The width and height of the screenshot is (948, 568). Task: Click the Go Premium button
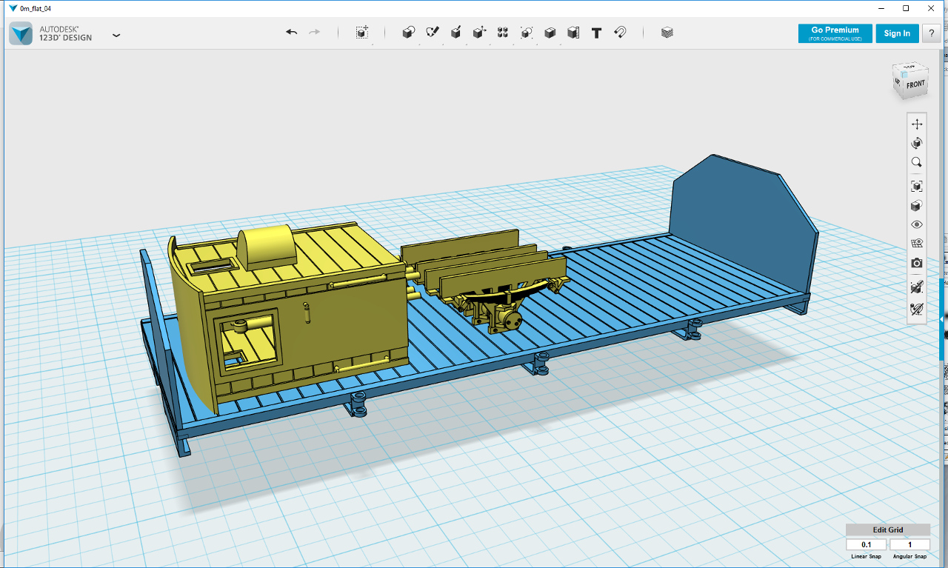click(x=835, y=33)
